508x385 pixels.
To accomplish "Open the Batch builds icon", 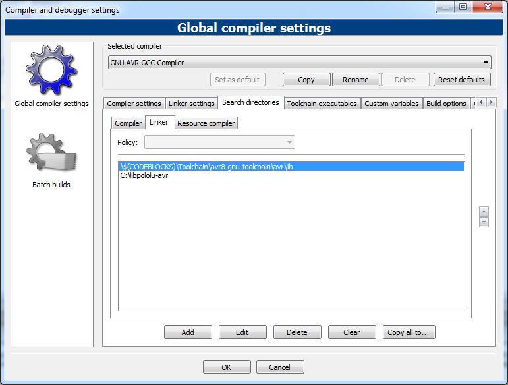I will (x=51, y=156).
